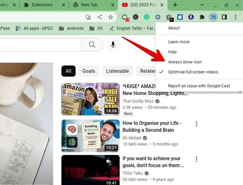The height and width of the screenshot is (185, 243).
Task: Open options menu for Second Brain video
Action: [196, 123]
